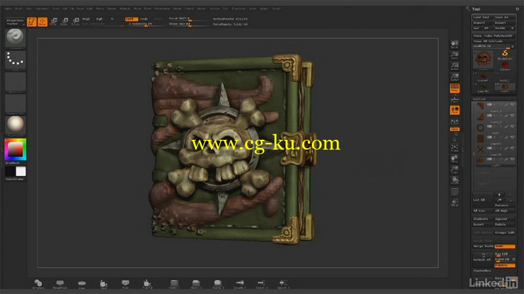Click the Scale view icon in right shelf

click(x=455, y=170)
